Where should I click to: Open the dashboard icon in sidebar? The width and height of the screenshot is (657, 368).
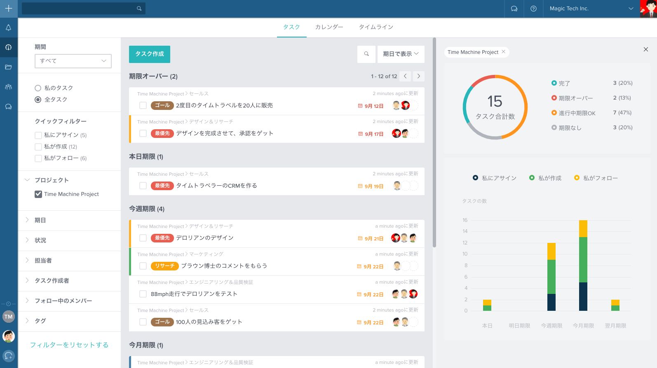tap(8, 47)
